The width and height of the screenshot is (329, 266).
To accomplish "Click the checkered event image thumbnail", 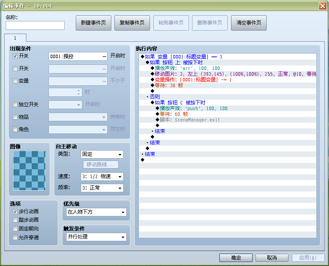I will (29, 170).
